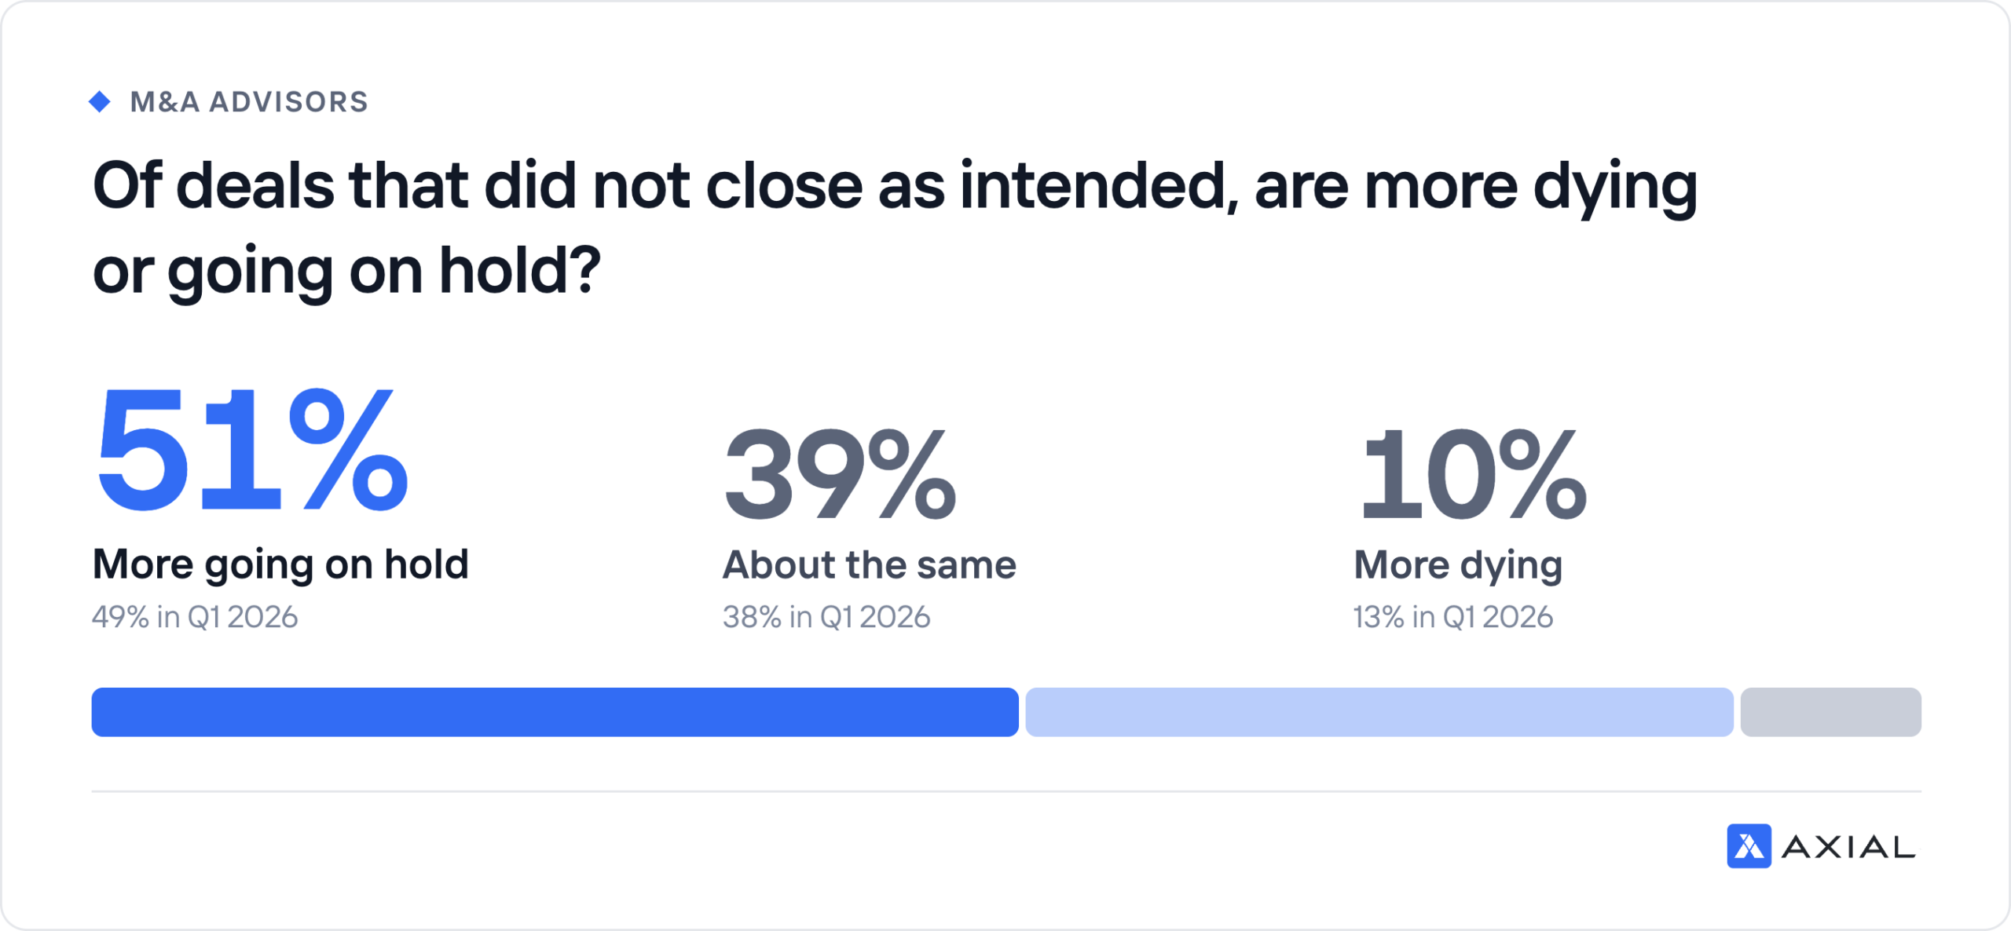2011x931 pixels.
Task: Click the AXIAL wordmark text
Action: [1848, 847]
